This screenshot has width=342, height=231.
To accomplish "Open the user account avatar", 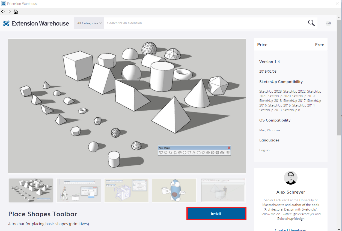I will click(328, 23).
